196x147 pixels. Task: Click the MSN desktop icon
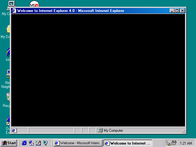tap(34, 4)
